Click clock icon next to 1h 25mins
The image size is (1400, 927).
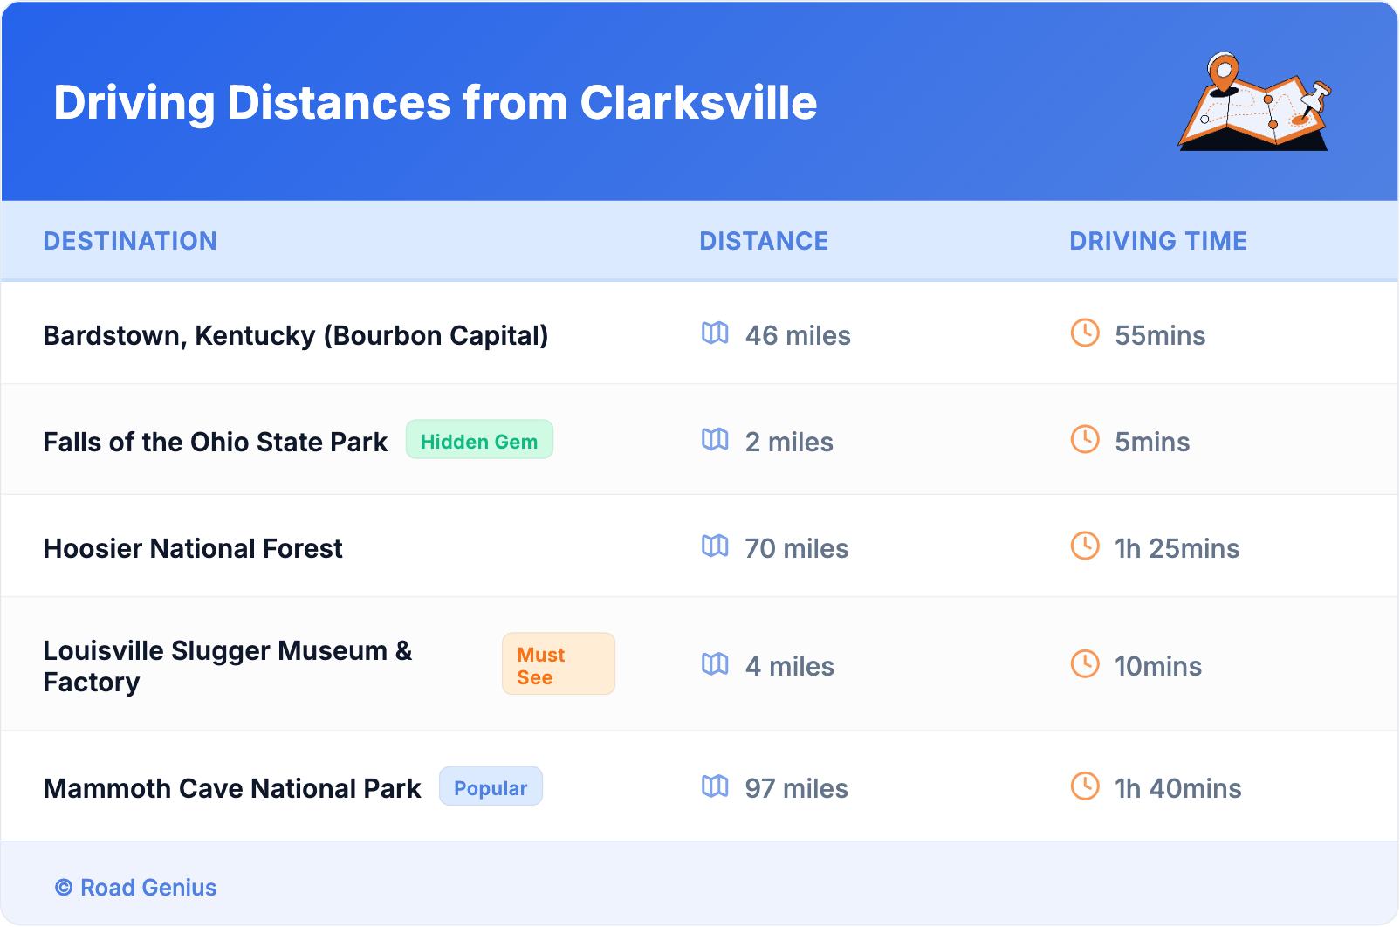point(1085,546)
